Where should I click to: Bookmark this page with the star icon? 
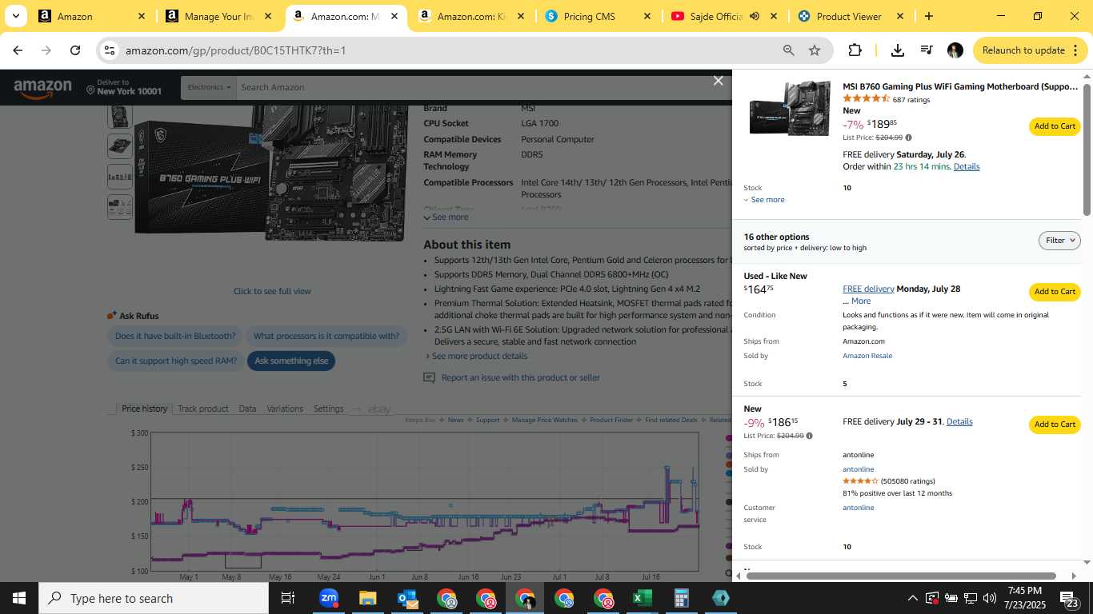pos(815,50)
